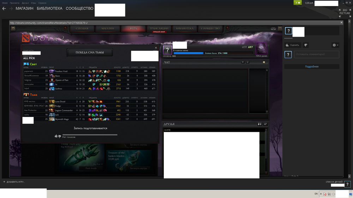The width and height of the screenshot is (353, 198).
Task: Click the Action Center flag tray icon
Action: click(x=325, y=194)
